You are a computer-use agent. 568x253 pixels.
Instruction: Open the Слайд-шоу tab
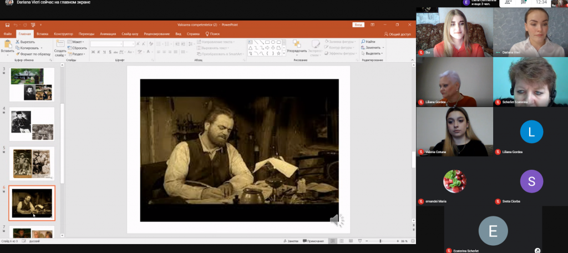[130, 34]
